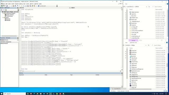The image size is (169, 95).
Task: Select Manage tab in lower Explorer window
Action: (x=133, y=40)
